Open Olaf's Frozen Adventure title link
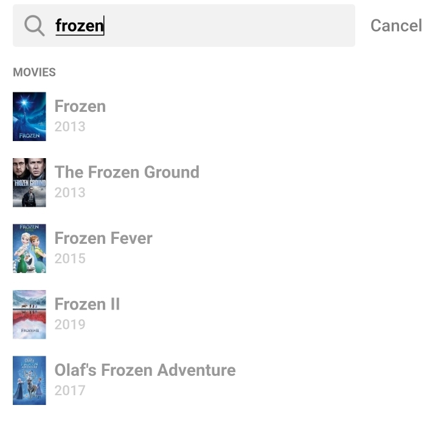This screenshot has height=422, width=438. coord(145,370)
